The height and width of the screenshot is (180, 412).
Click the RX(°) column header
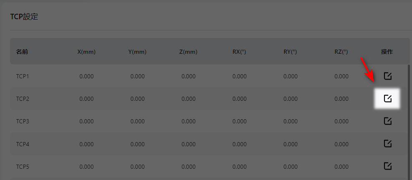pos(239,52)
